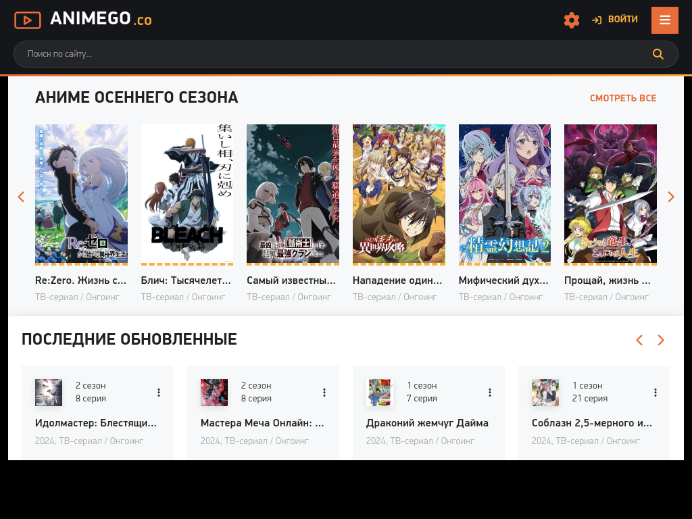692x519 pixels.
Task: Open the Драконий жемчуг Дайма small thumbnail
Action: [x=380, y=393]
